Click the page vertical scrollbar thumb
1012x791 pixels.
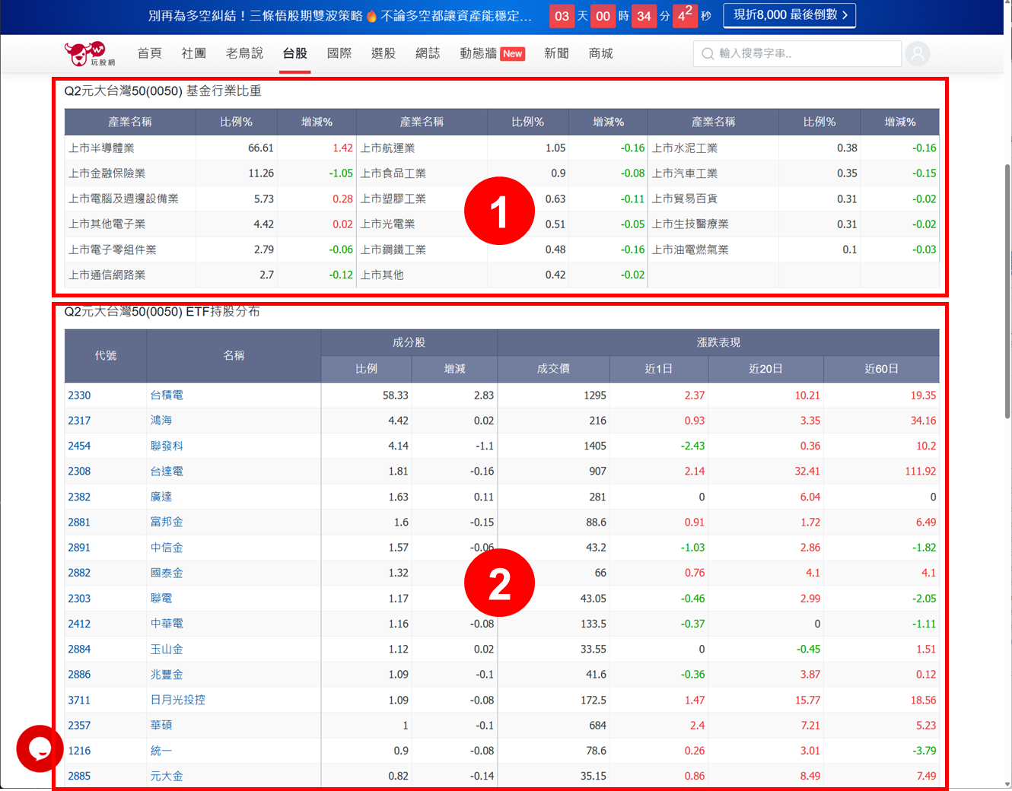1007,289
